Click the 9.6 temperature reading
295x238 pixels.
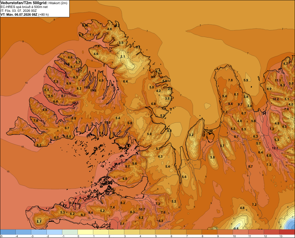pos(230,104)
